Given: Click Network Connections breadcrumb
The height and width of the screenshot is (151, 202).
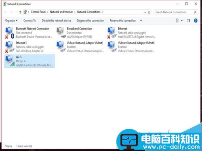Looking at the screenshot, I should [x=89, y=12].
